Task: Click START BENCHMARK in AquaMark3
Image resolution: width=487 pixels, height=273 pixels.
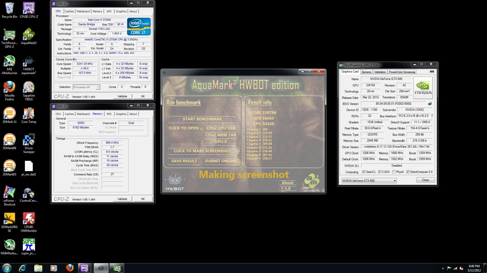Action: click(x=202, y=119)
